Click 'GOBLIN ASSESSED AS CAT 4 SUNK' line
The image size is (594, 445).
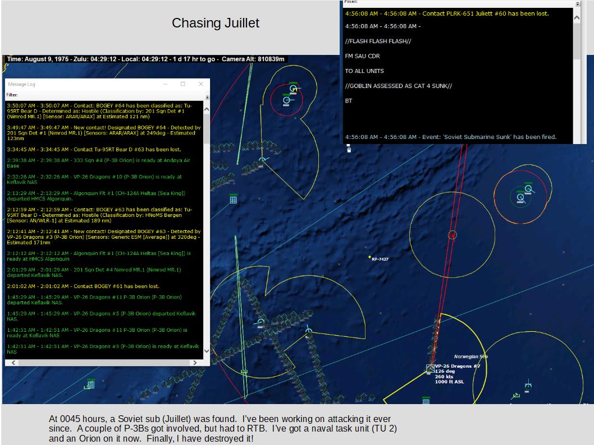[399, 86]
